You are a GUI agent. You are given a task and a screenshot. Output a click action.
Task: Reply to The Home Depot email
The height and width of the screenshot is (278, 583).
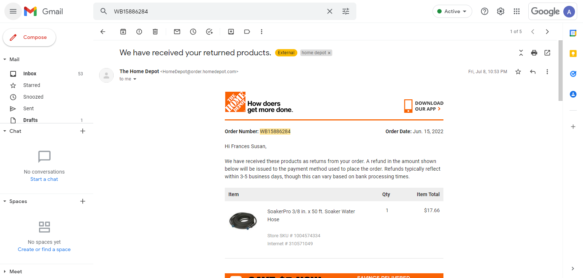click(x=533, y=72)
